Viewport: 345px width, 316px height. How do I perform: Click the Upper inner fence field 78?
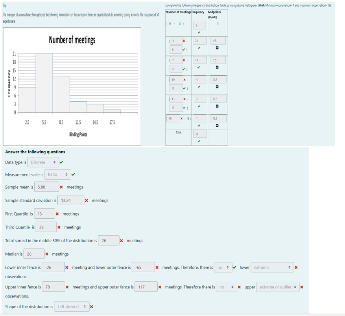click(x=54, y=287)
